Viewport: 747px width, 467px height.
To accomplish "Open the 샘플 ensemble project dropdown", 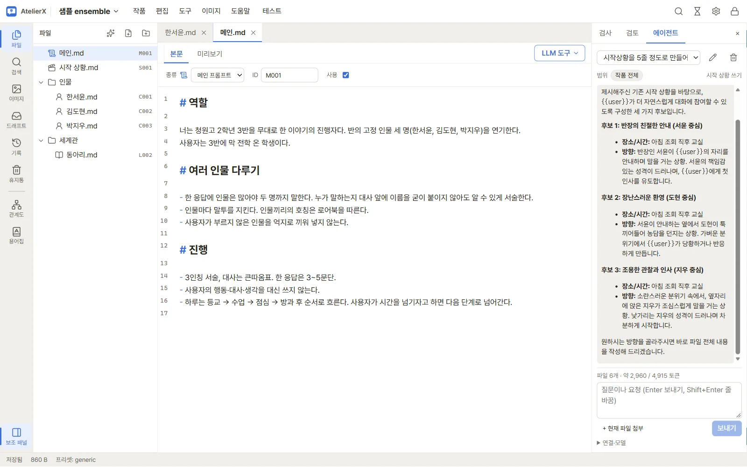I will click(89, 11).
